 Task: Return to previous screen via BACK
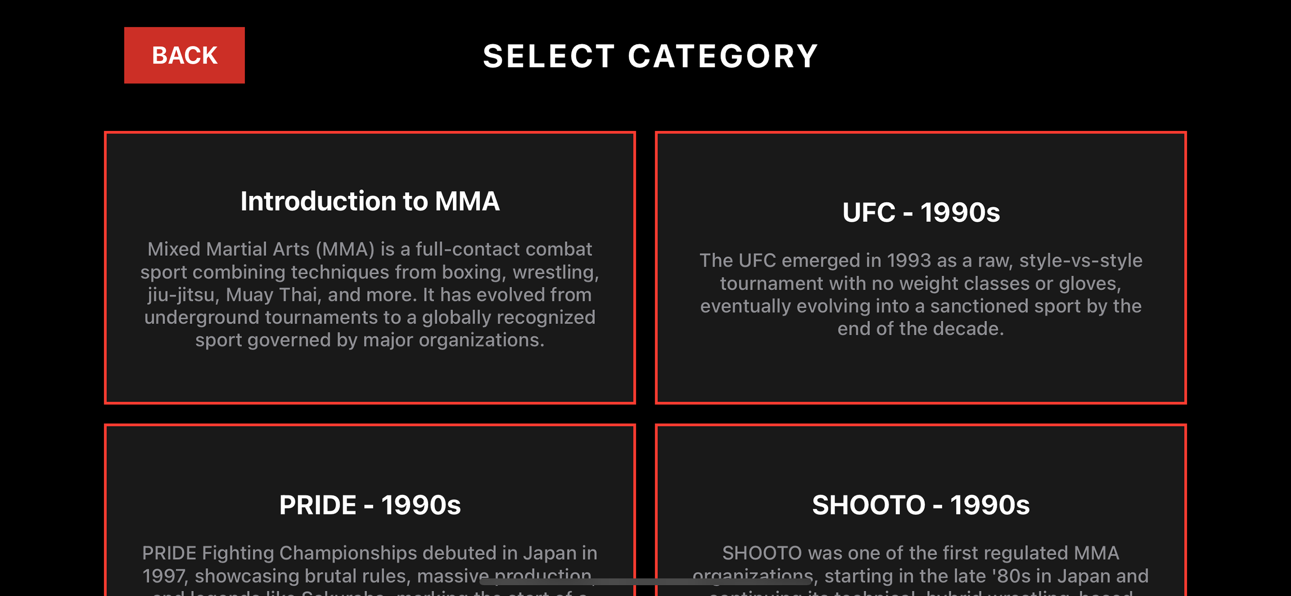pos(184,55)
